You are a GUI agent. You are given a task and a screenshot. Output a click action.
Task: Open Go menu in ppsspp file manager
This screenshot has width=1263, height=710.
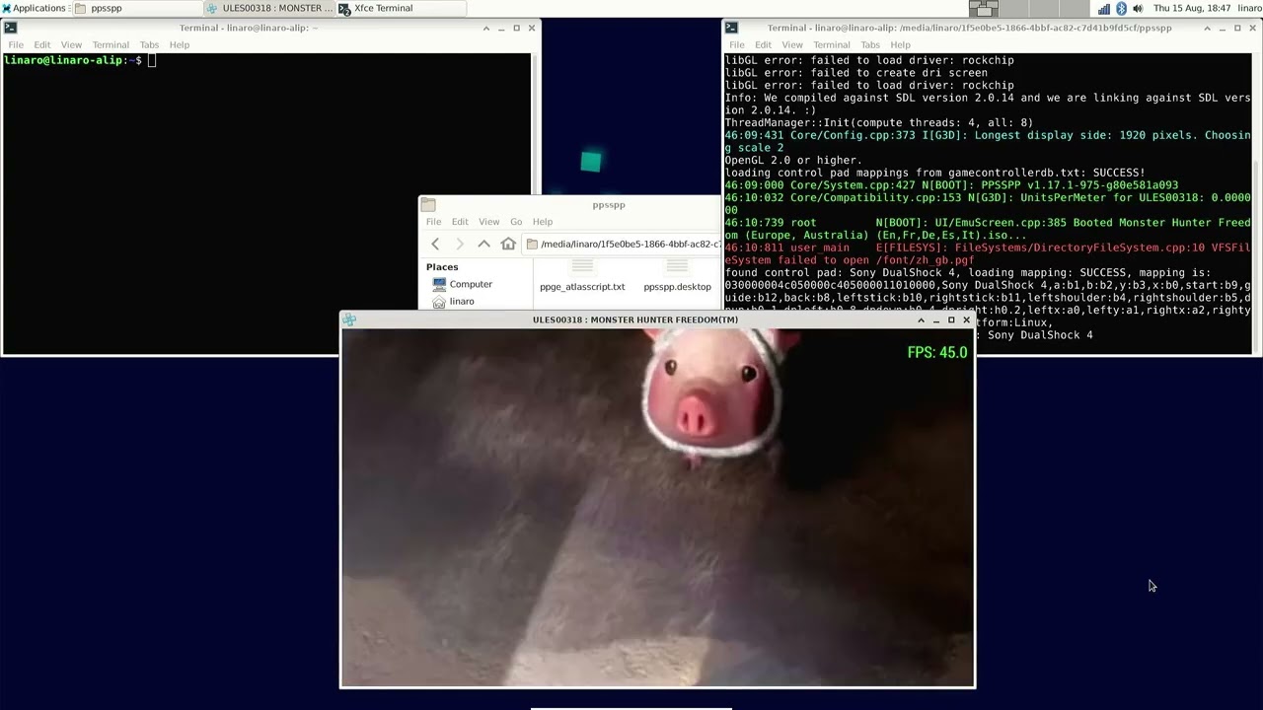tap(516, 222)
